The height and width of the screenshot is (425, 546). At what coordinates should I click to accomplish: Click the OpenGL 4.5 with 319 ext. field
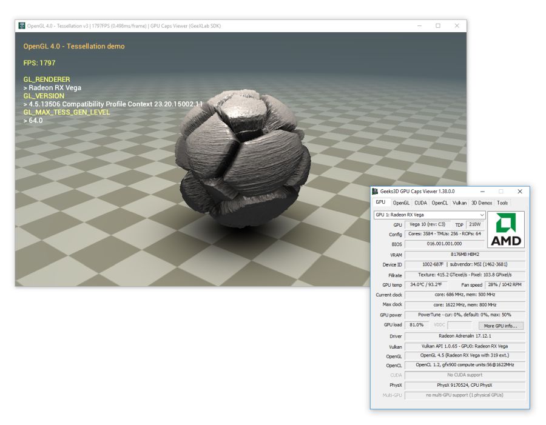465,356
